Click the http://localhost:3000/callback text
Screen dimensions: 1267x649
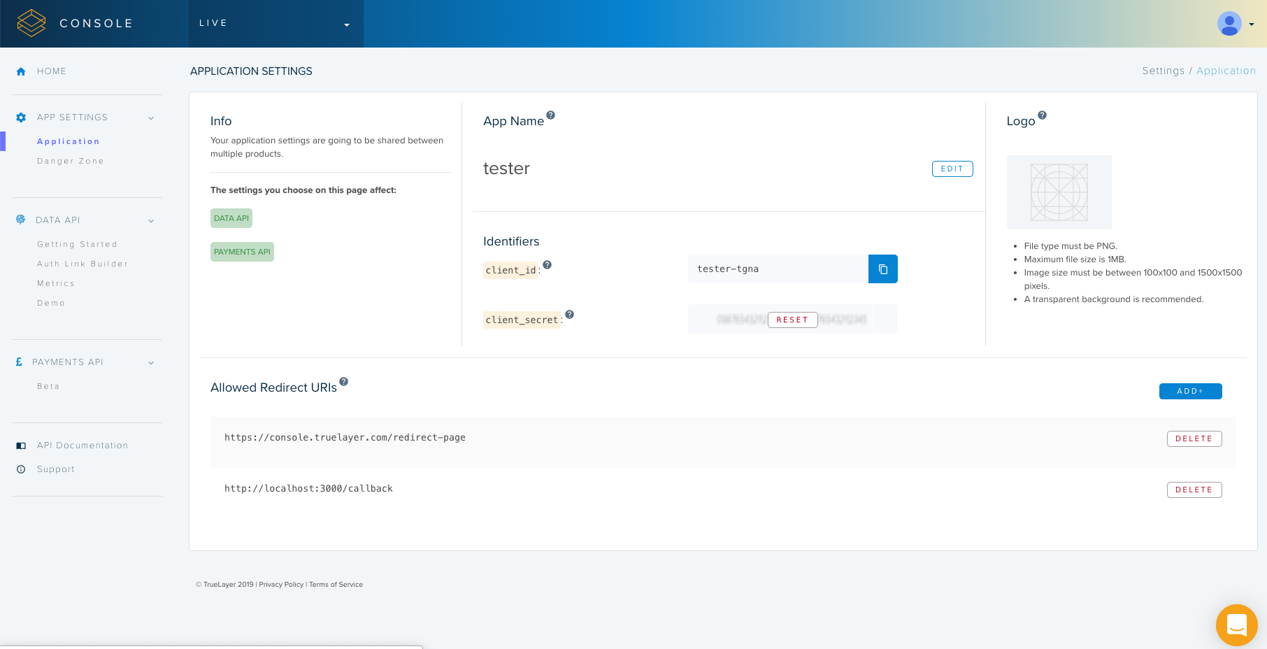(308, 489)
